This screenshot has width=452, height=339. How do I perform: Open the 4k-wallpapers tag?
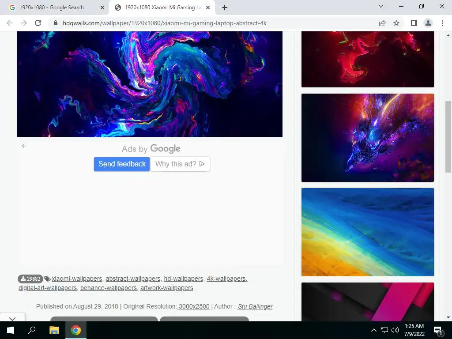point(226,279)
